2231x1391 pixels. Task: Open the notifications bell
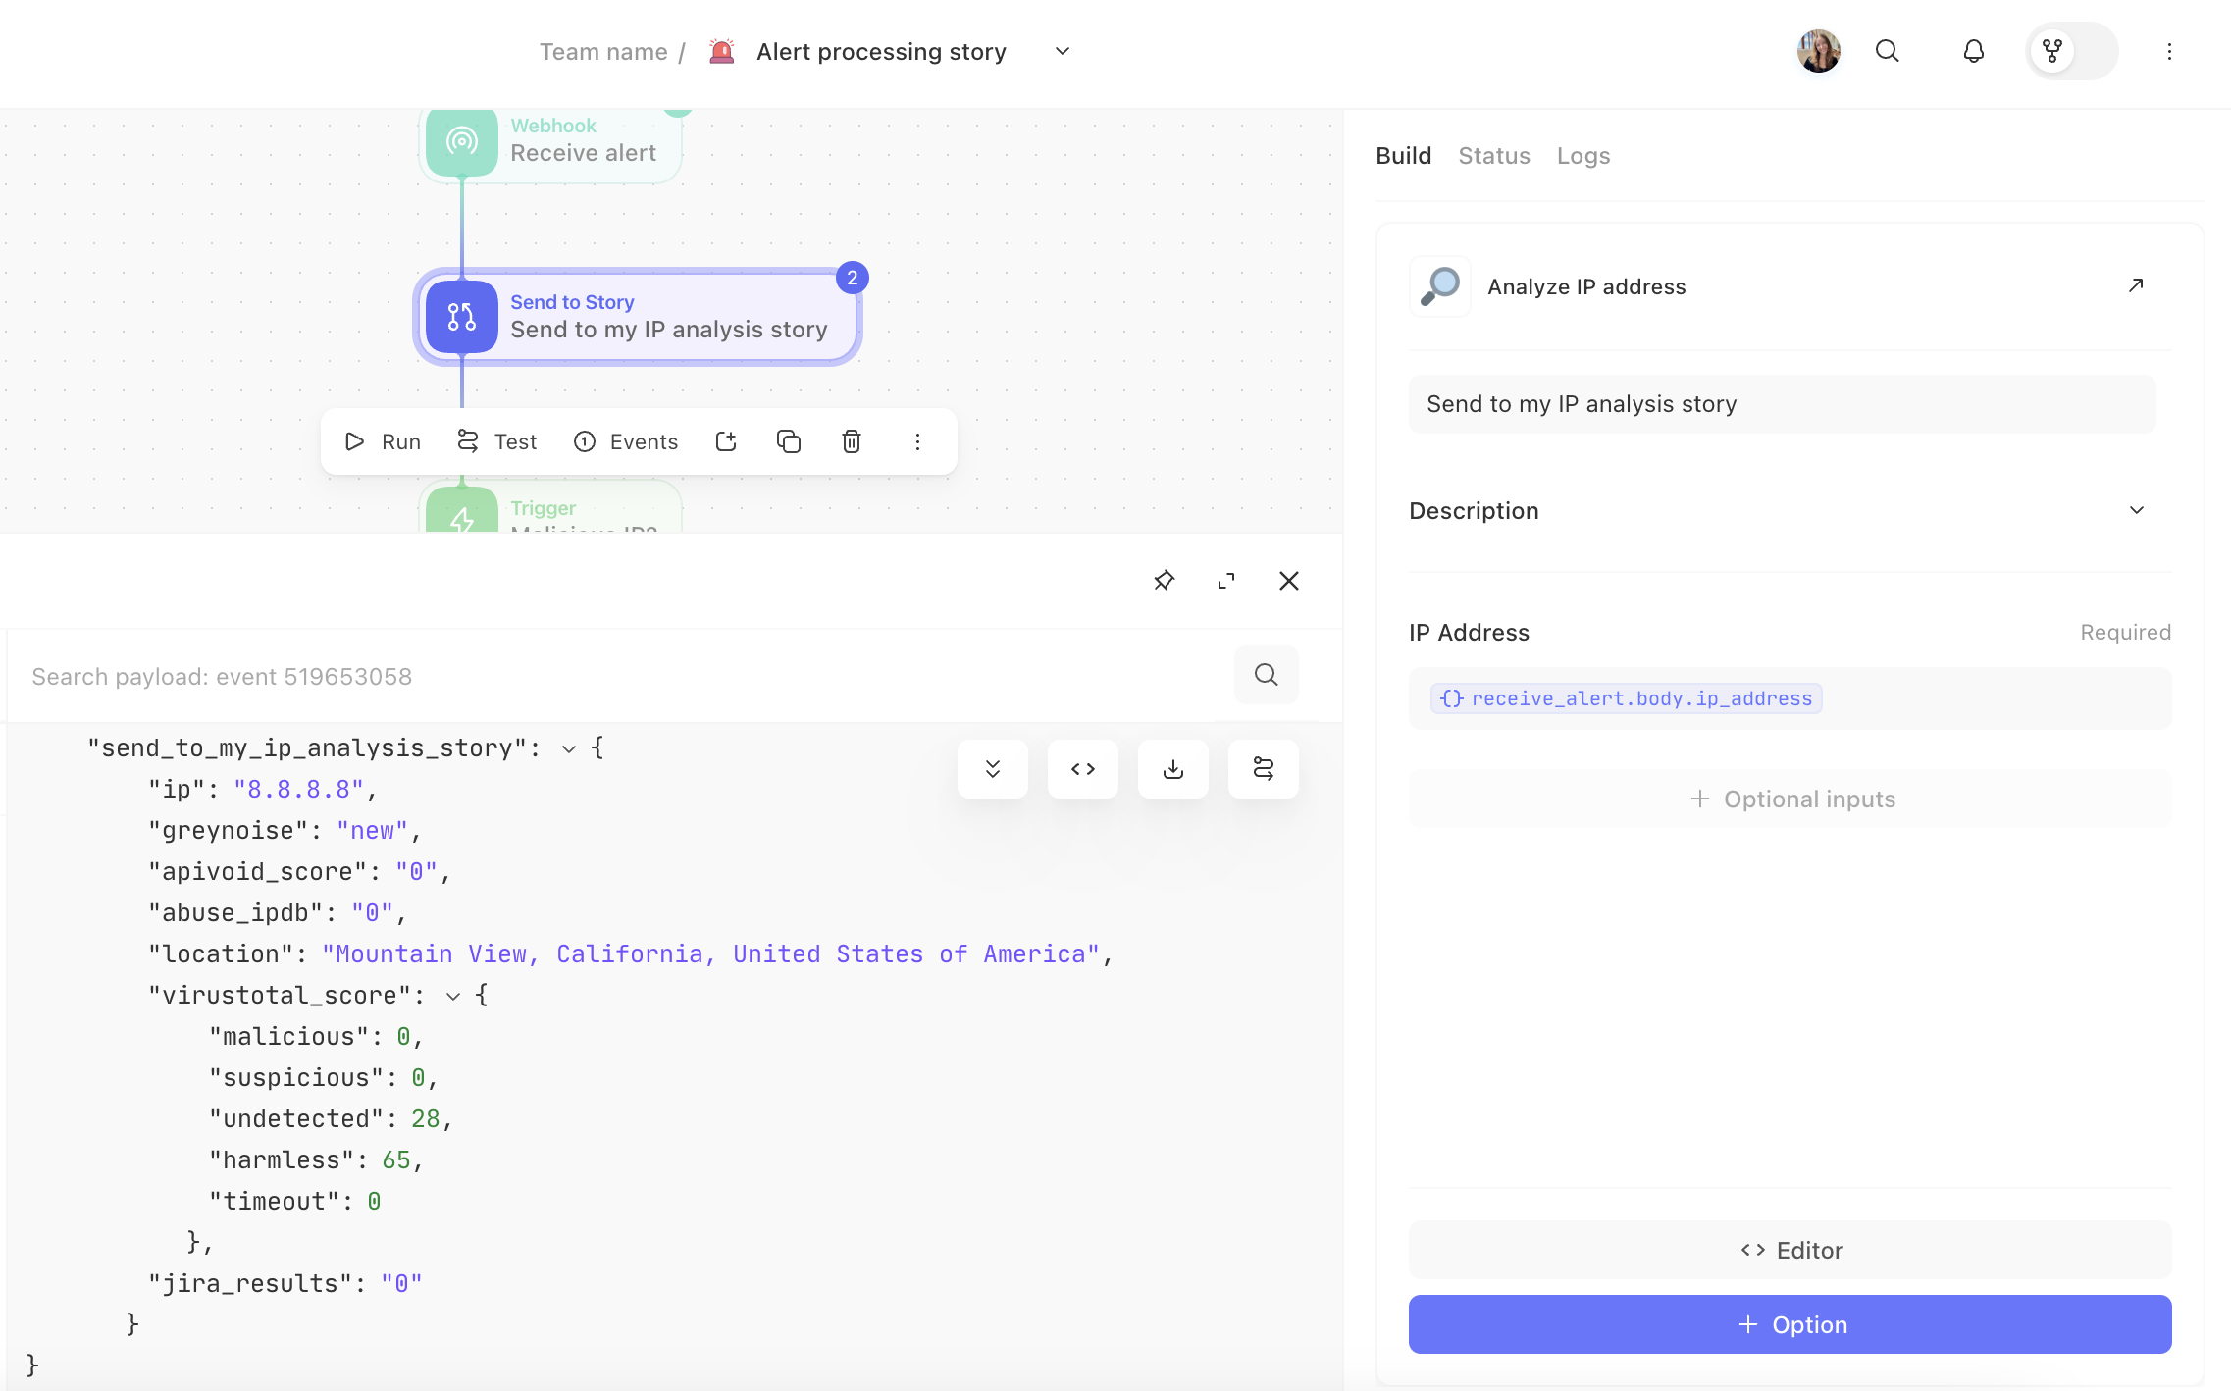[x=1974, y=51]
